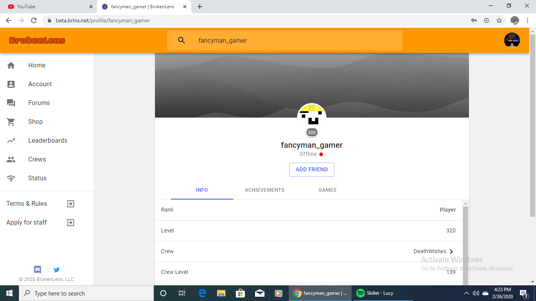Bookmark page with the star icon
This screenshot has width=536, height=301.
point(499,20)
